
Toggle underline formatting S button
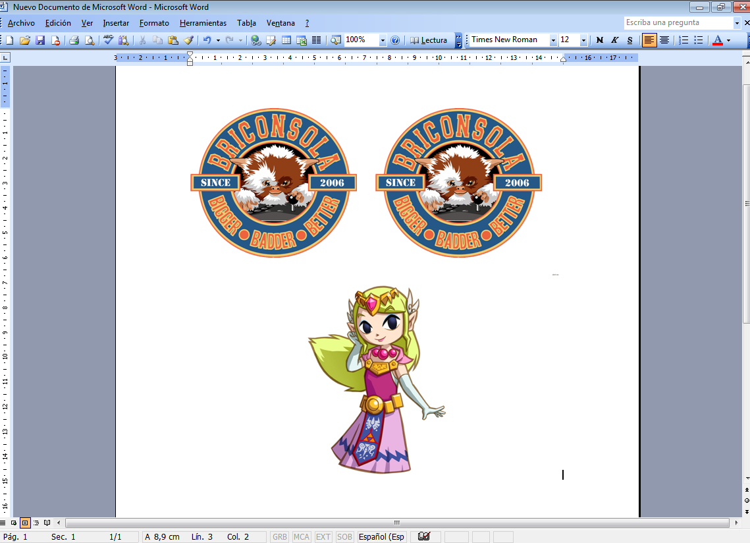point(630,40)
